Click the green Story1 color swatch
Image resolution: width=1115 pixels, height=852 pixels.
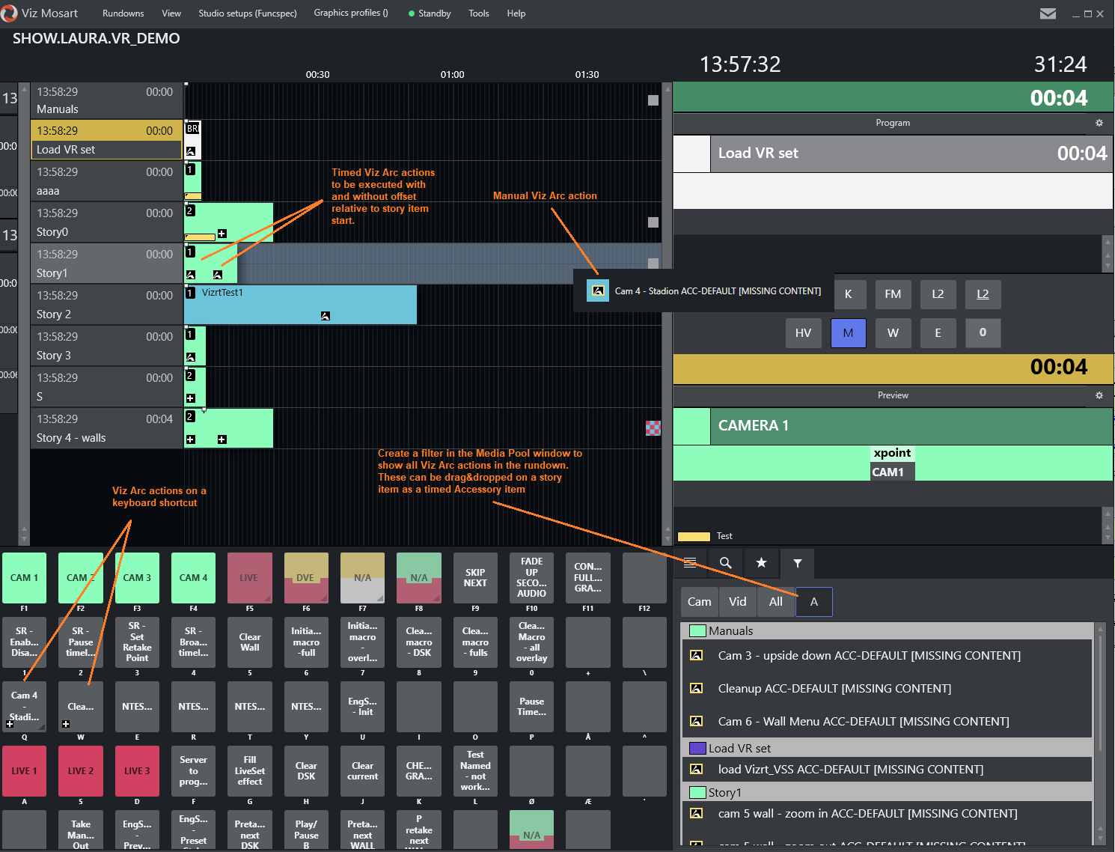(697, 792)
